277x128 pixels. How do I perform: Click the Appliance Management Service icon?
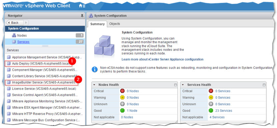[x=9, y=57]
